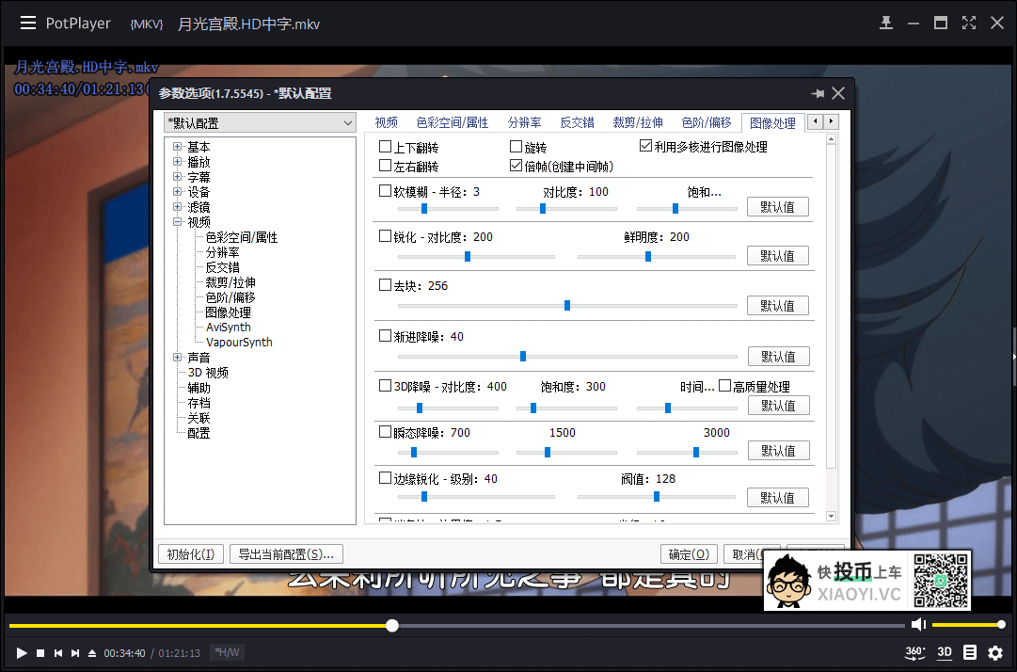
Task: Switch to the 反交错 tab
Action: [x=577, y=122]
